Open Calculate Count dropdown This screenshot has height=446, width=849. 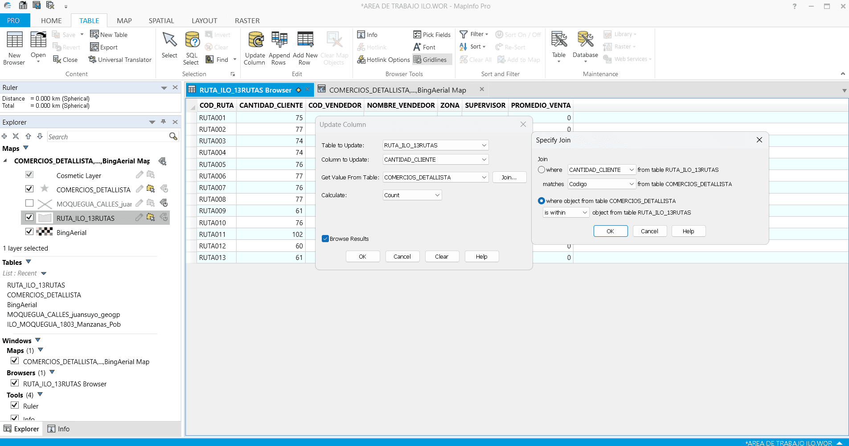tap(412, 195)
